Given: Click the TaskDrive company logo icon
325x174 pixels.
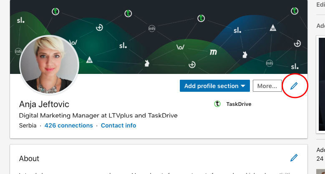Looking at the screenshot, I should click(217, 104).
